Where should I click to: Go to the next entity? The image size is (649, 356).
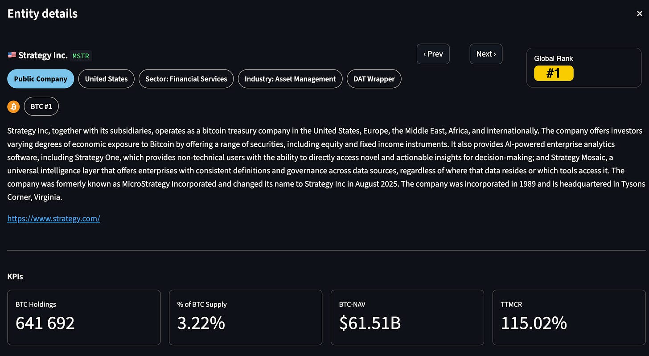point(486,54)
